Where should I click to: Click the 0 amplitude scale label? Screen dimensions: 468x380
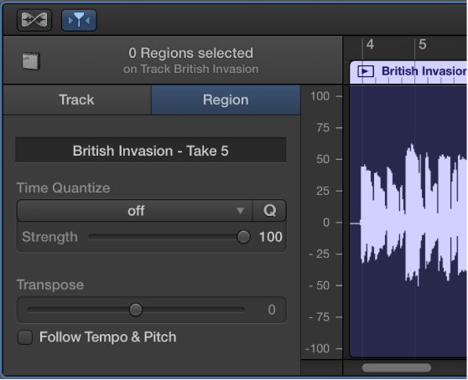(326, 223)
